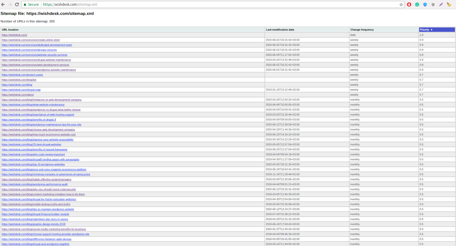
Task: Reload the sitemap page
Action: 17,5
